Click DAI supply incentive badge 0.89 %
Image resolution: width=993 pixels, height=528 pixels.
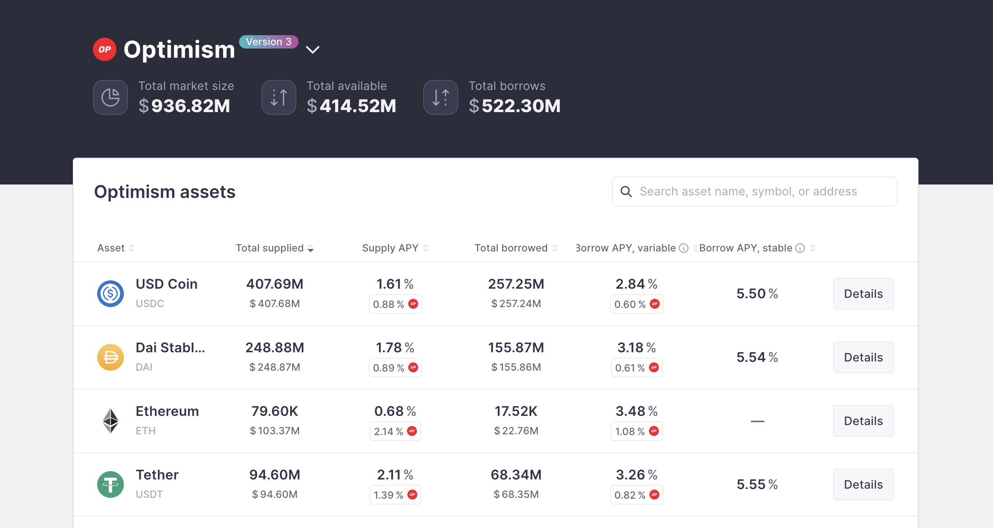pyautogui.click(x=395, y=368)
